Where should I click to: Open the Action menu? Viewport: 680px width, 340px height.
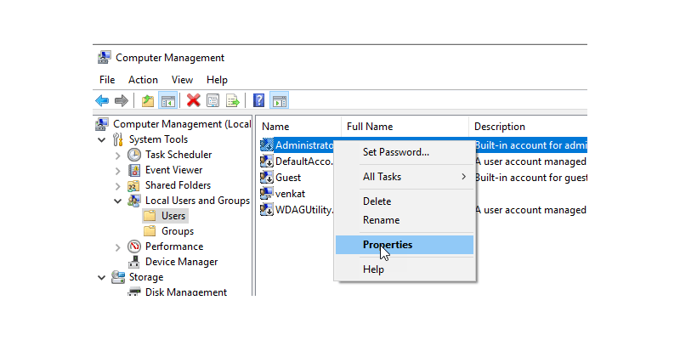143,80
